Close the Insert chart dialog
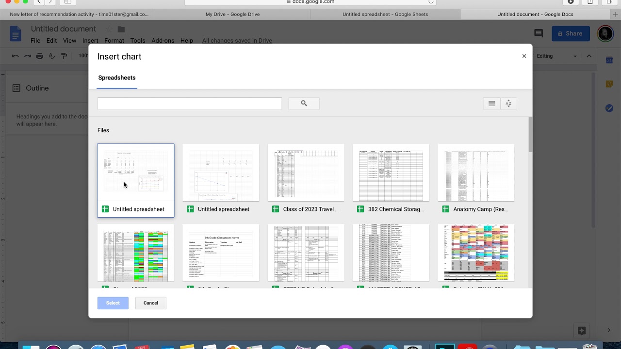Viewport: 621px width, 349px height. point(524,56)
